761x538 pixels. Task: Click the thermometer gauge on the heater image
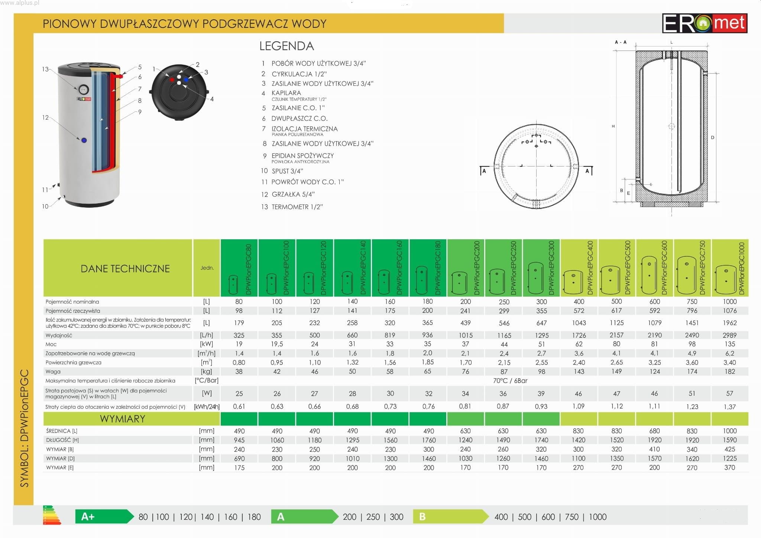pyautogui.click(x=83, y=90)
